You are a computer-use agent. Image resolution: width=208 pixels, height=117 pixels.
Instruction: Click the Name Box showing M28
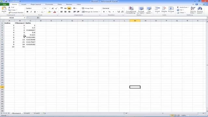pyautogui.click(x=12, y=18)
